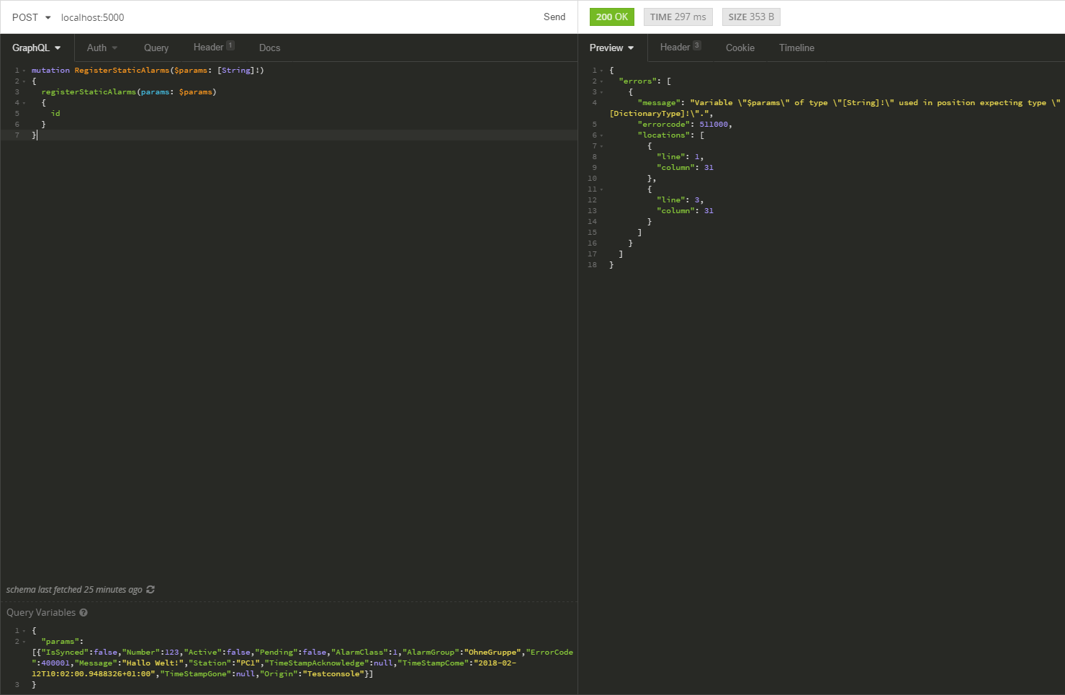This screenshot has height=695, width=1065.
Task: Open the response Header tab
Action: [680, 47]
